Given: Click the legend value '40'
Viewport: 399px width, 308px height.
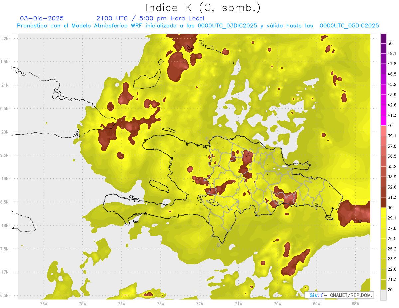Looking at the screenshot, I should coord(390,126).
